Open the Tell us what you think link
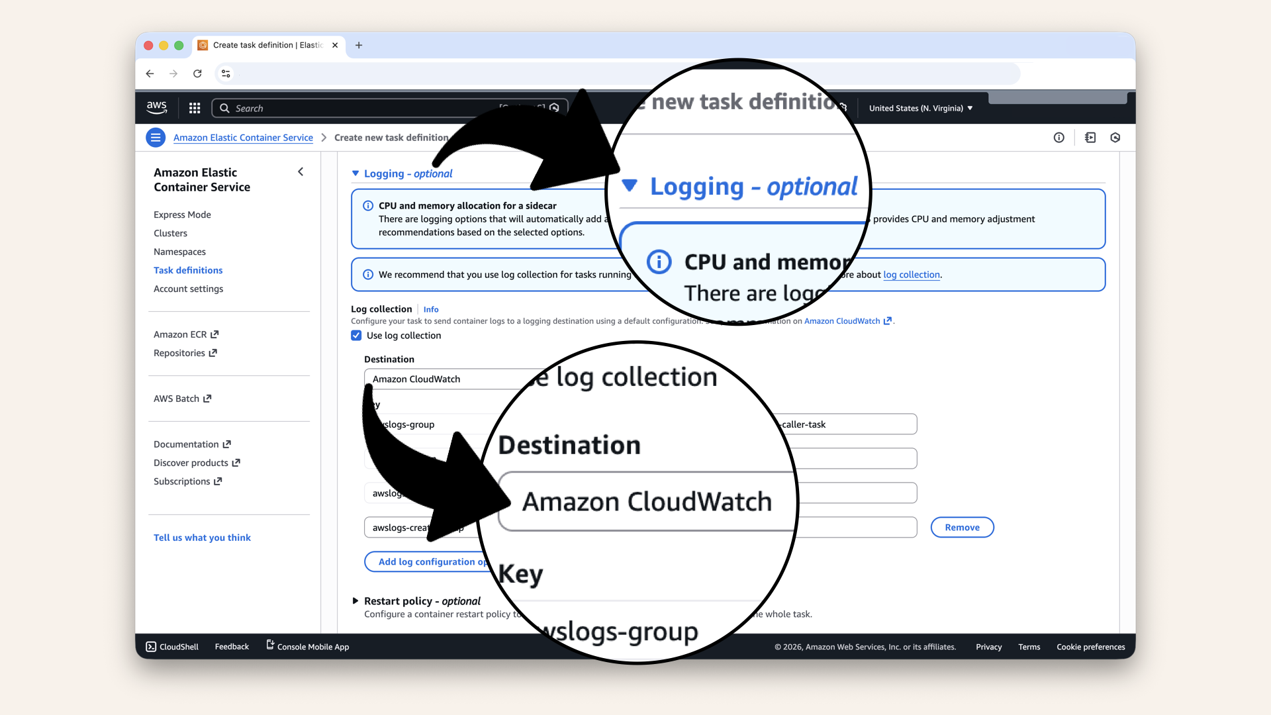The image size is (1271, 715). click(x=202, y=538)
